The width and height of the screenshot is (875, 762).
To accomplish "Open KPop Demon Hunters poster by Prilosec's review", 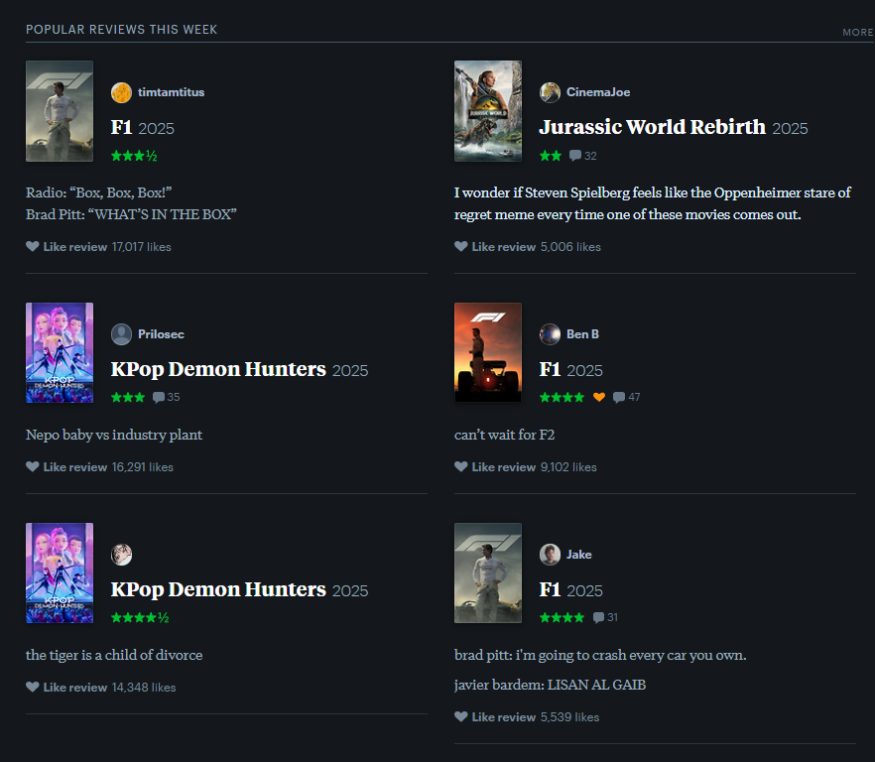I will coord(60,353).
